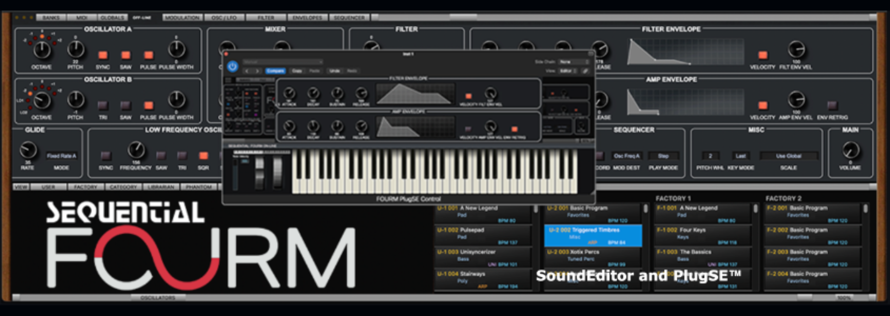The width and height of the screenshot is (890, 316).
Task: Open the Globals tab
Action: pyautogui.click(x=113, y=18)
